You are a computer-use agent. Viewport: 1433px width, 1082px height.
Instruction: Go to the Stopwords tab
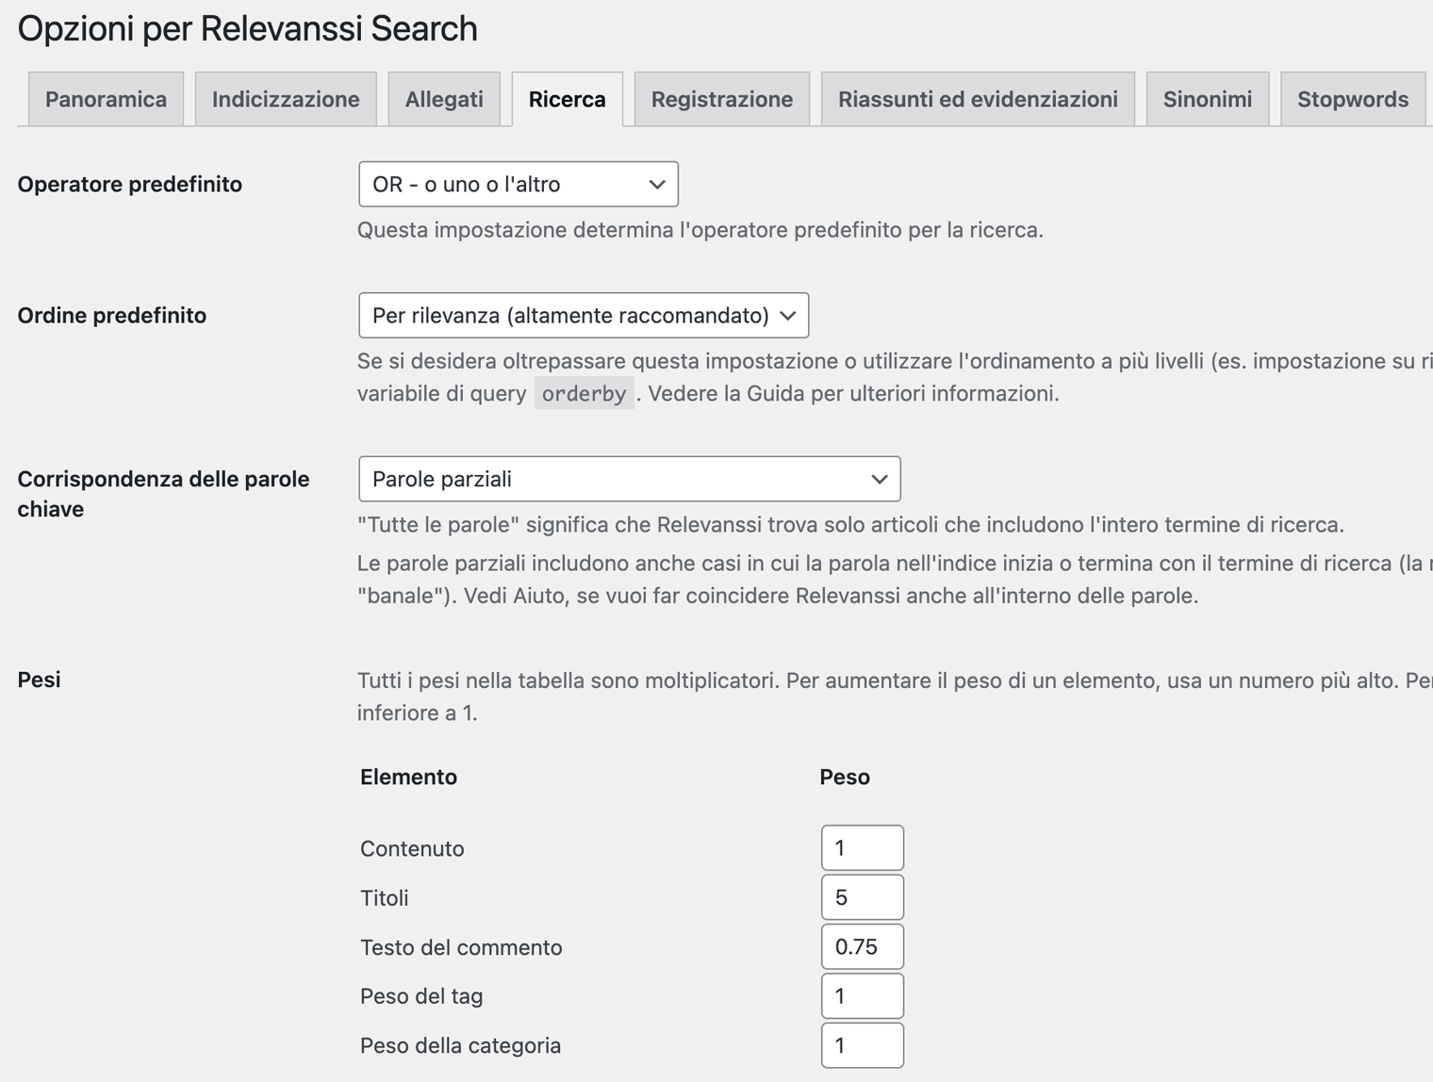tap(1353, 99)
